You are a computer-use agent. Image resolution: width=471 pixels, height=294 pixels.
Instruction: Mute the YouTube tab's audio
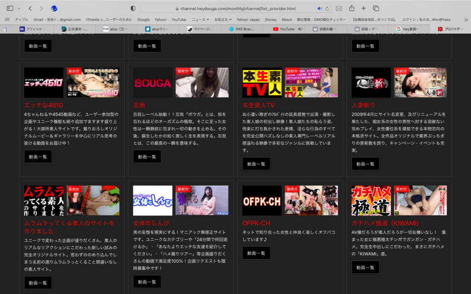coord(300,29)
